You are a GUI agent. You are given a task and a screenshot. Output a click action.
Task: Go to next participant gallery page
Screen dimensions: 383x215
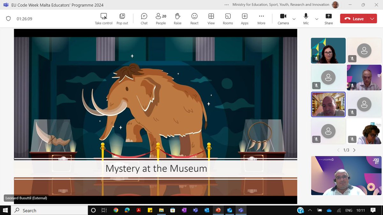click(x=354, y=150)
